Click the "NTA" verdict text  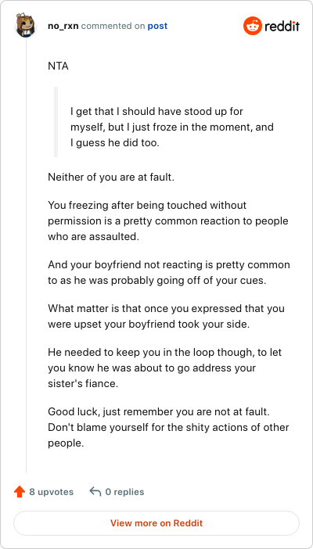pyautogui.click(x=58, y=66)
